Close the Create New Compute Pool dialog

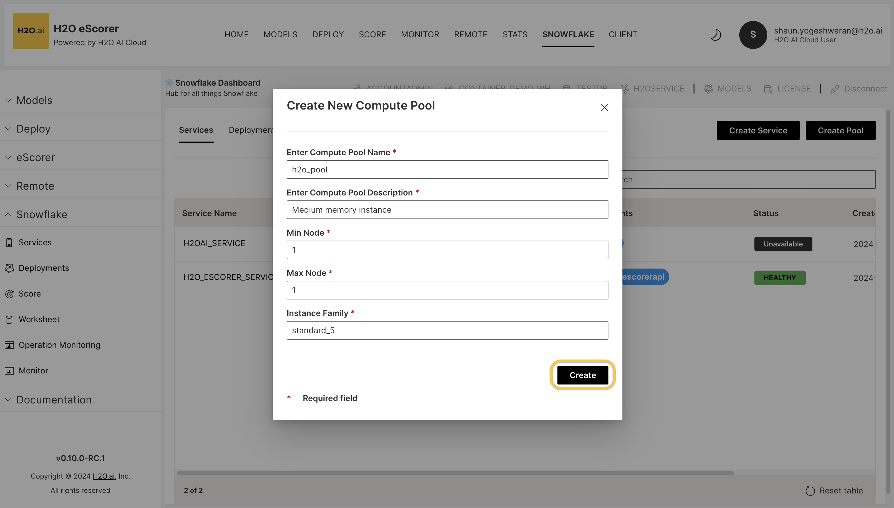[x=604, y=107]
